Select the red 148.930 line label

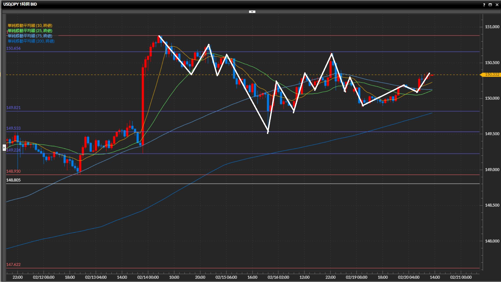pyautogui.click(x=13, y=171)
